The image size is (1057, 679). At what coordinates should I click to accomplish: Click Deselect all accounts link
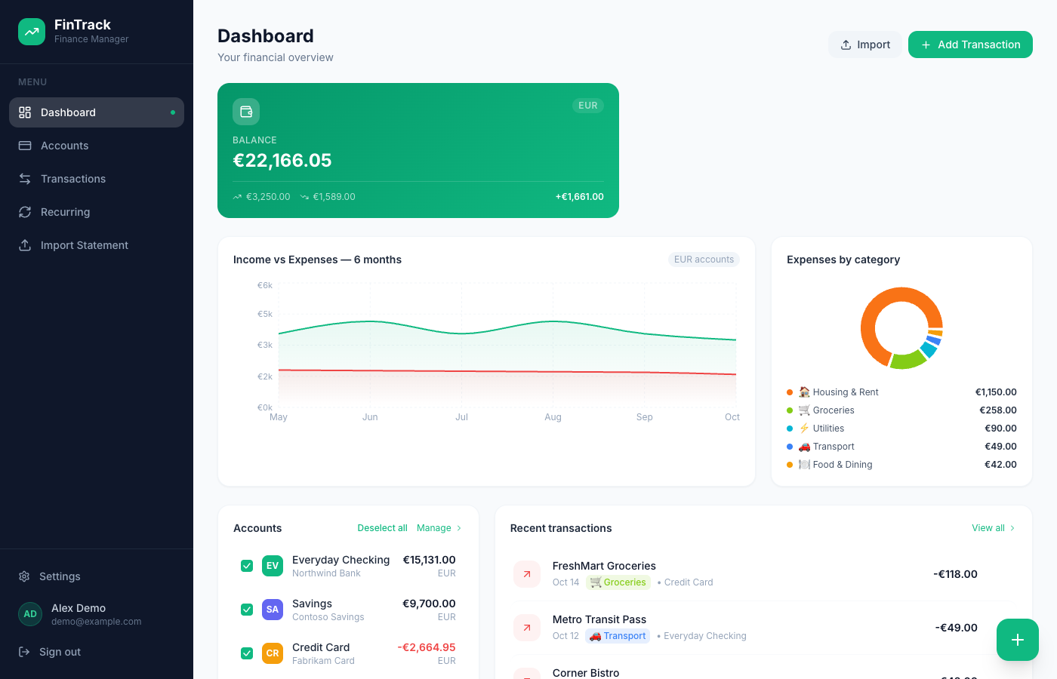[382, 528]
